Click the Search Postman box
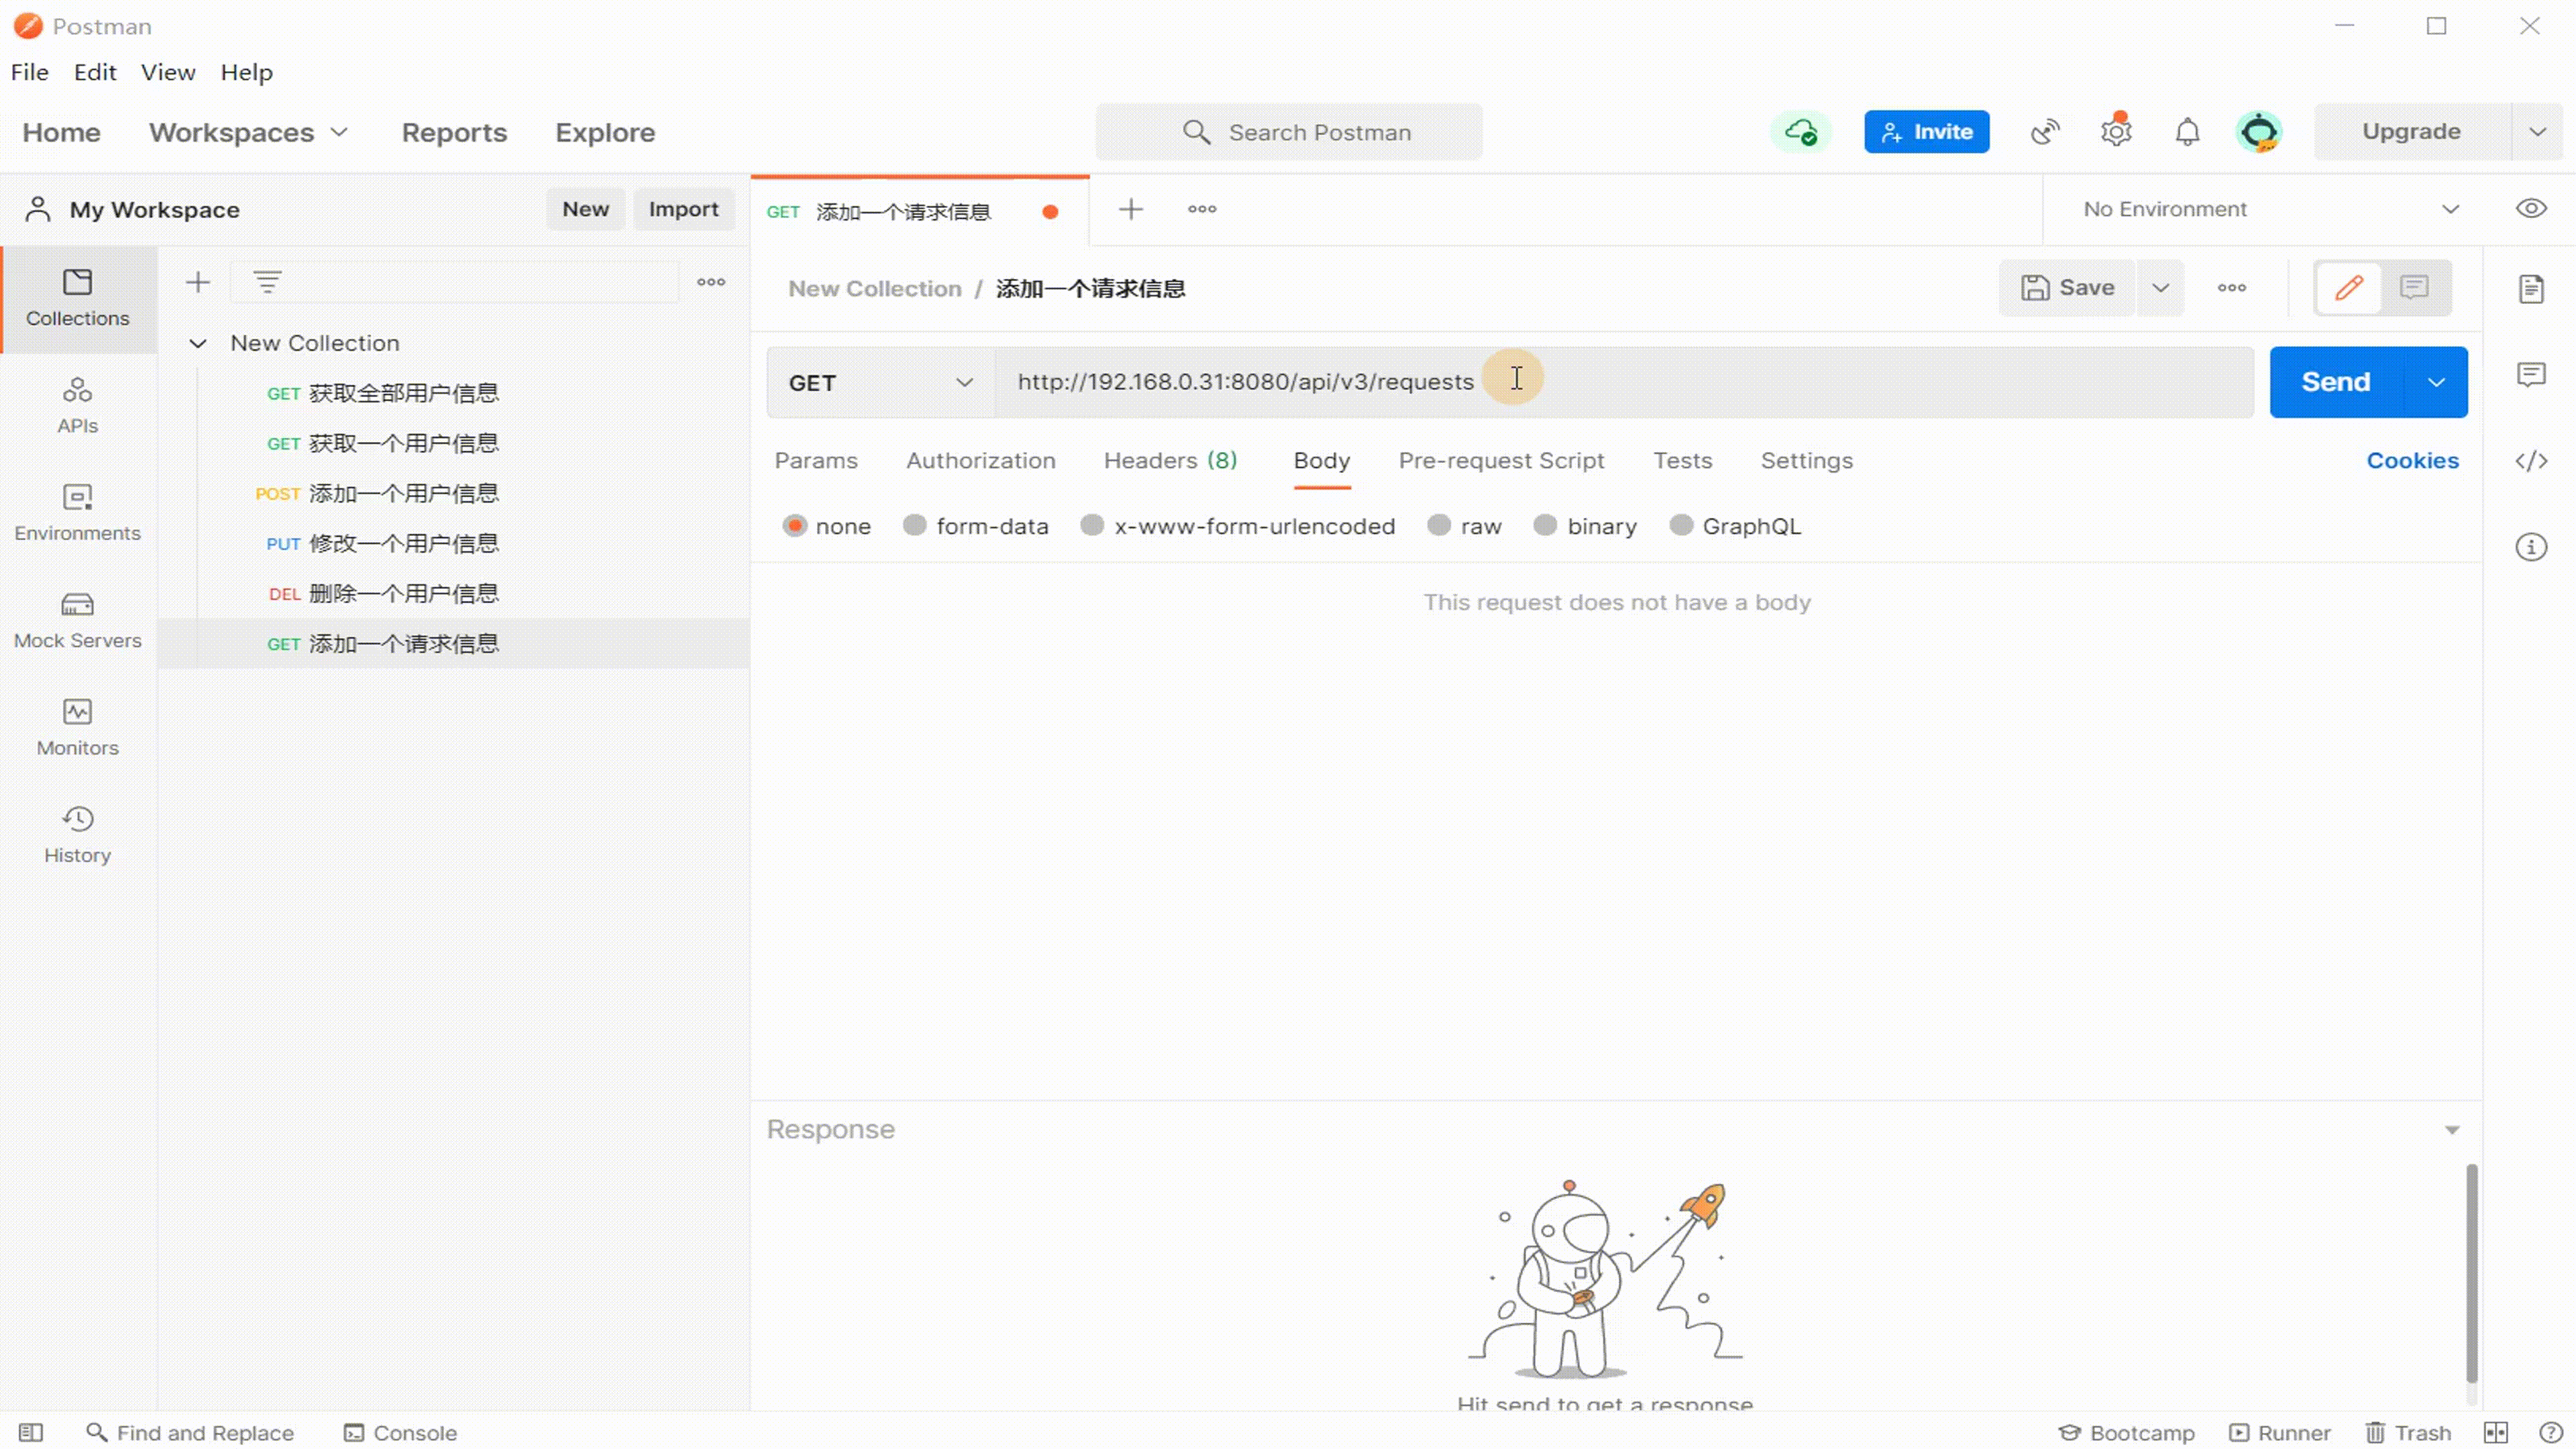Viewport: 2576px width, 1449px height. [x=1289, y=132]
